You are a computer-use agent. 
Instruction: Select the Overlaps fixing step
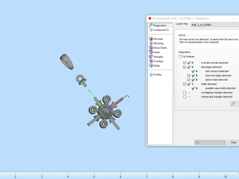156,61
